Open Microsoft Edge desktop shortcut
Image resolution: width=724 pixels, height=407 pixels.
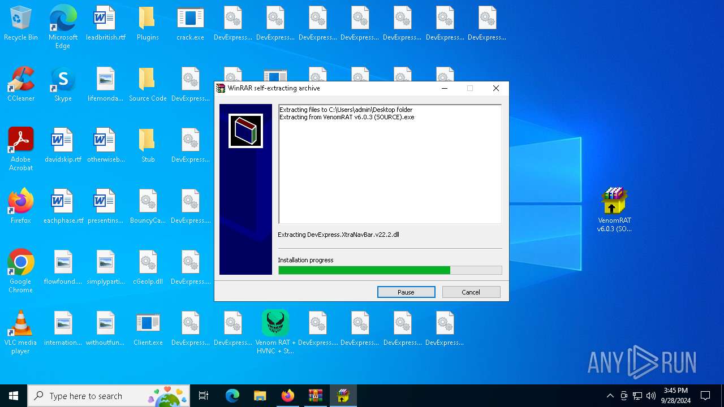point(63,27)
